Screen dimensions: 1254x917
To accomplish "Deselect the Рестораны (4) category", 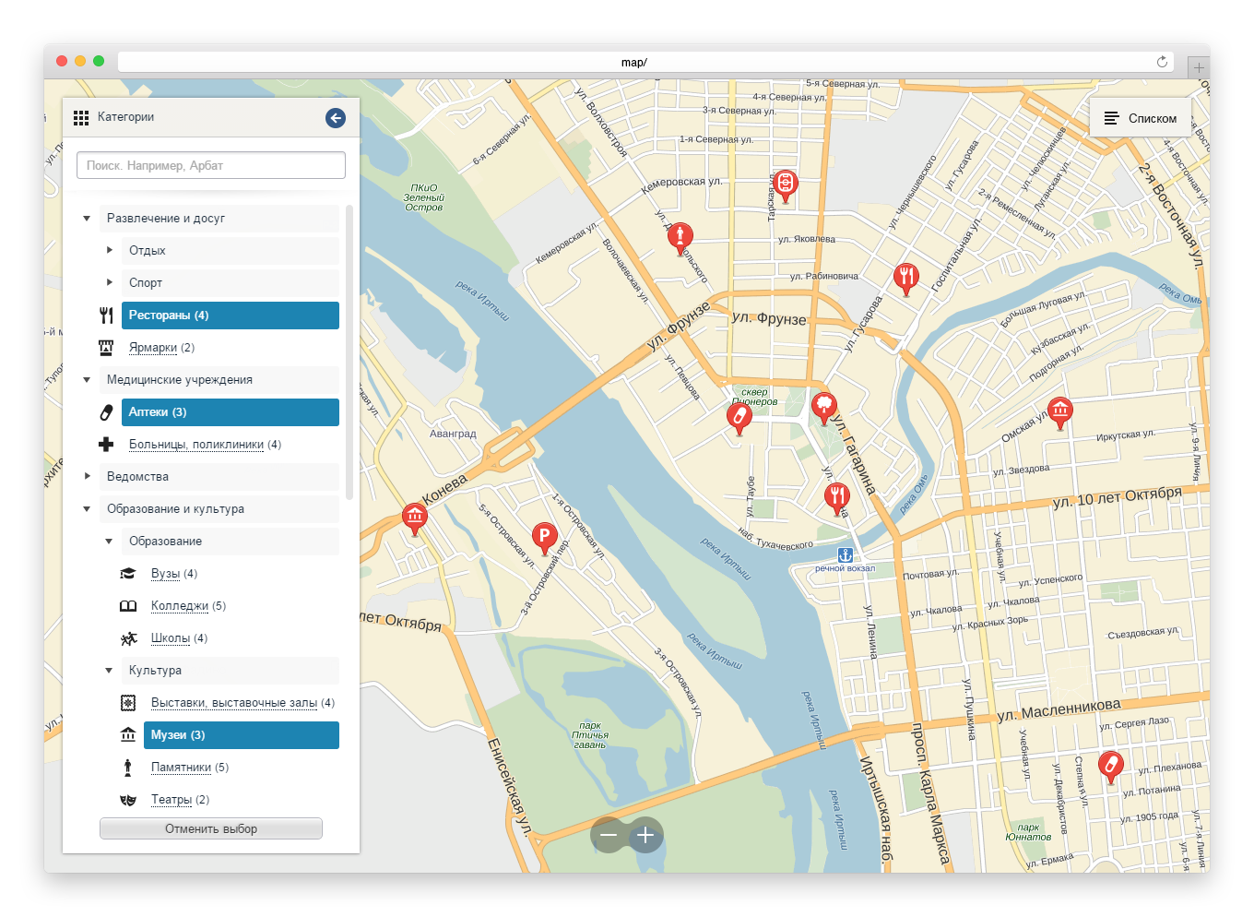I will (x=231, y=316).
